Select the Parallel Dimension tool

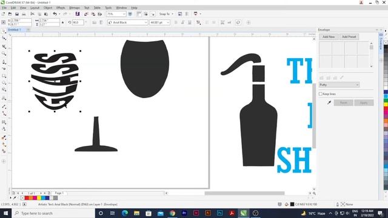tap(4, 107)
